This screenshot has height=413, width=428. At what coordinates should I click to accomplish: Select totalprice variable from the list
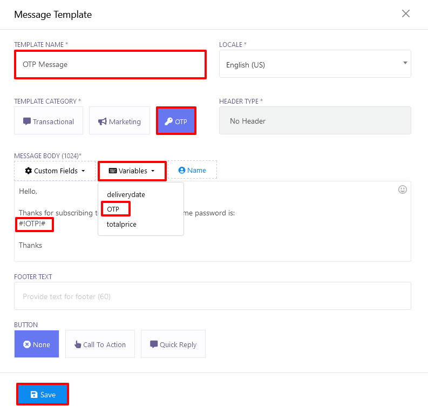121,224
